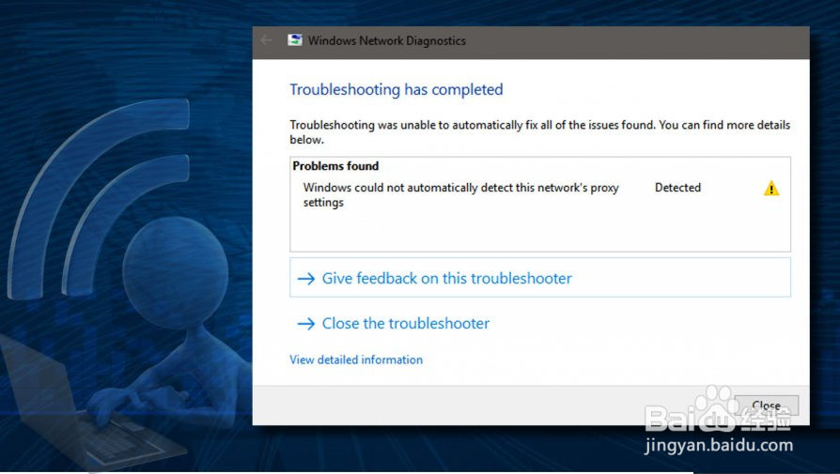The height and width of the screenshot is (474, 840).
Task: Click the Troubleshooting has completed heading
Action: coord(397,89)
